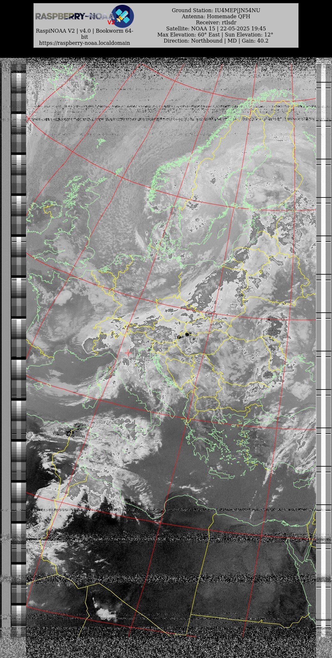
Task: Click the Direction: Northbound gain line
Action: click(x=216, y=41)
